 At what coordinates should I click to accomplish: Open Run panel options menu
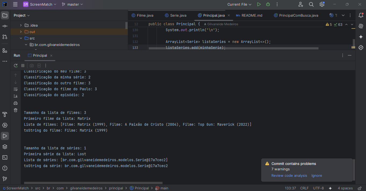coord(342,55)
